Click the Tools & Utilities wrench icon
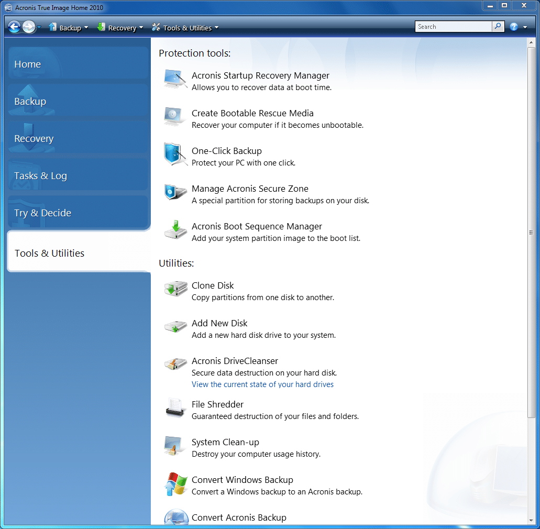 [156, 27]
